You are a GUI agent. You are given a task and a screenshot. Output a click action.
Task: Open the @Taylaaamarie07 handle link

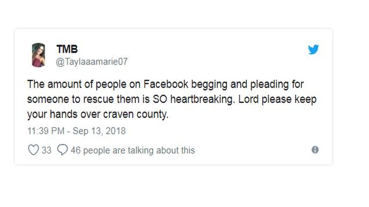click(x=91, y=62)
